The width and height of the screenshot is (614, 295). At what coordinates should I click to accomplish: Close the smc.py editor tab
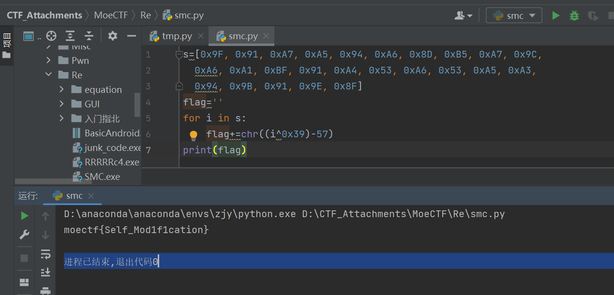click(266, 37)
